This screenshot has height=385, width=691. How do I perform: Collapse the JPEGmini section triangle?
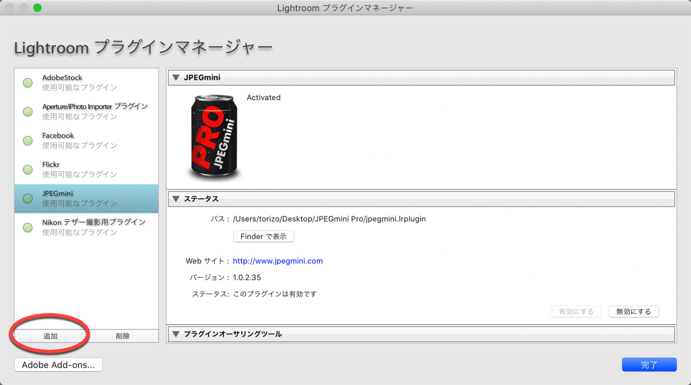(x=176, y=78)
